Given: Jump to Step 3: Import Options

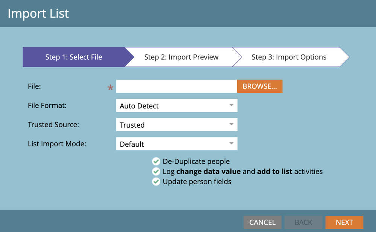Looking at the screenshot, I should tap(289, 57).
